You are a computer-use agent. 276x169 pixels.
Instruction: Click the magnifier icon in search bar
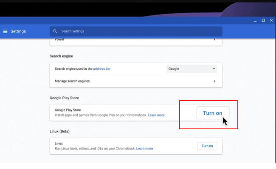[55, 31]
